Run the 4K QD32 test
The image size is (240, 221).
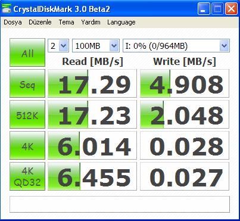pos(27,176)
